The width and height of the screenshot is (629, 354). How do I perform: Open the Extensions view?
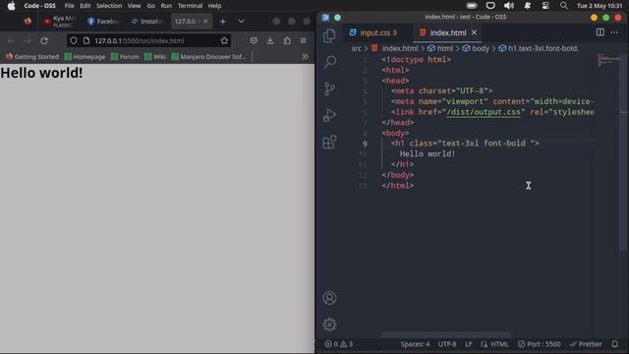coord(329,142)
